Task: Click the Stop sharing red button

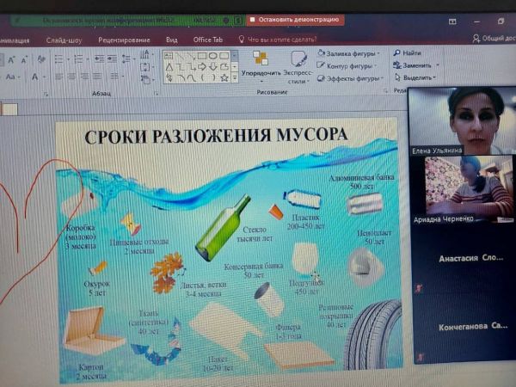Action: 295,20
